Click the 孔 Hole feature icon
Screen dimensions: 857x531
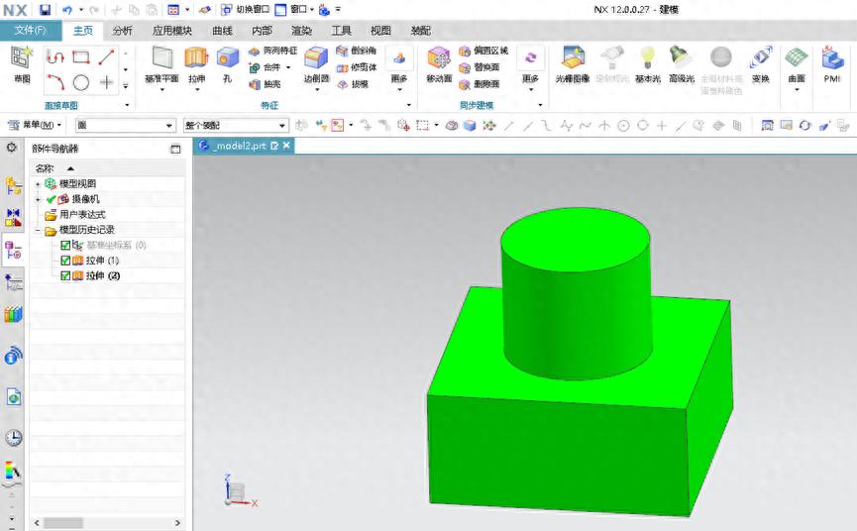227,59
